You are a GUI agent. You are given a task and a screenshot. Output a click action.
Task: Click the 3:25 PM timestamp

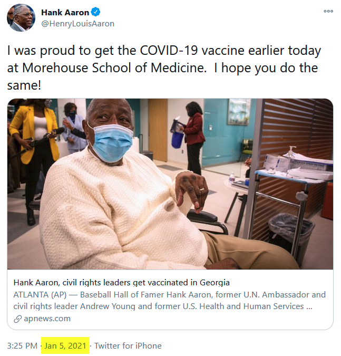click(22, 346)
